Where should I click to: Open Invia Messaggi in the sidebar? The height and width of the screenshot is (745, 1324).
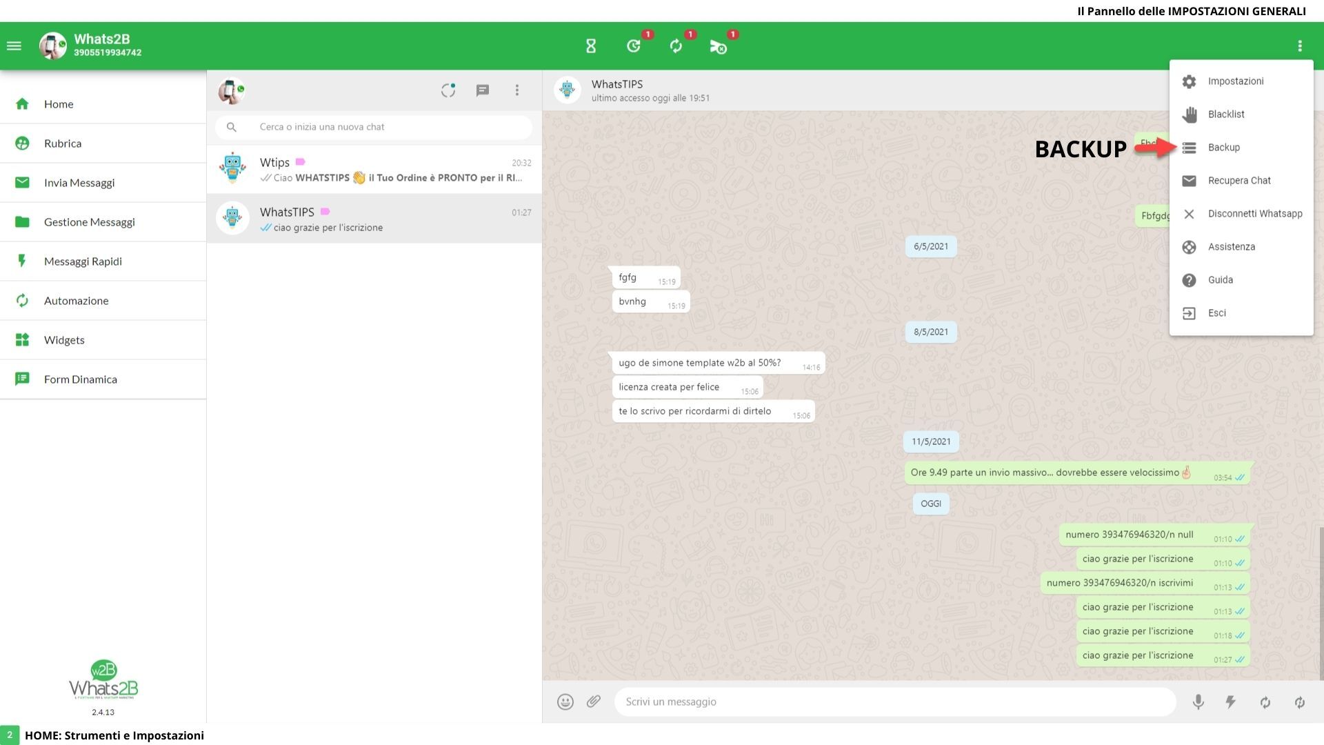pyautogui.click(x=103, y=183)
